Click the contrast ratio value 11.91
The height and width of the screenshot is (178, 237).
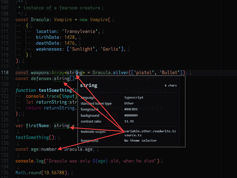129,121
